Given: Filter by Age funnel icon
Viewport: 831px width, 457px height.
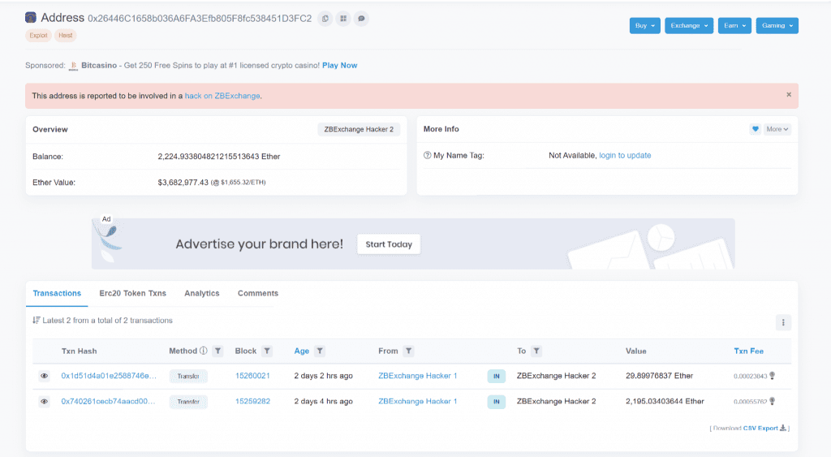Looking at the screenshot, I should point(320,351).
